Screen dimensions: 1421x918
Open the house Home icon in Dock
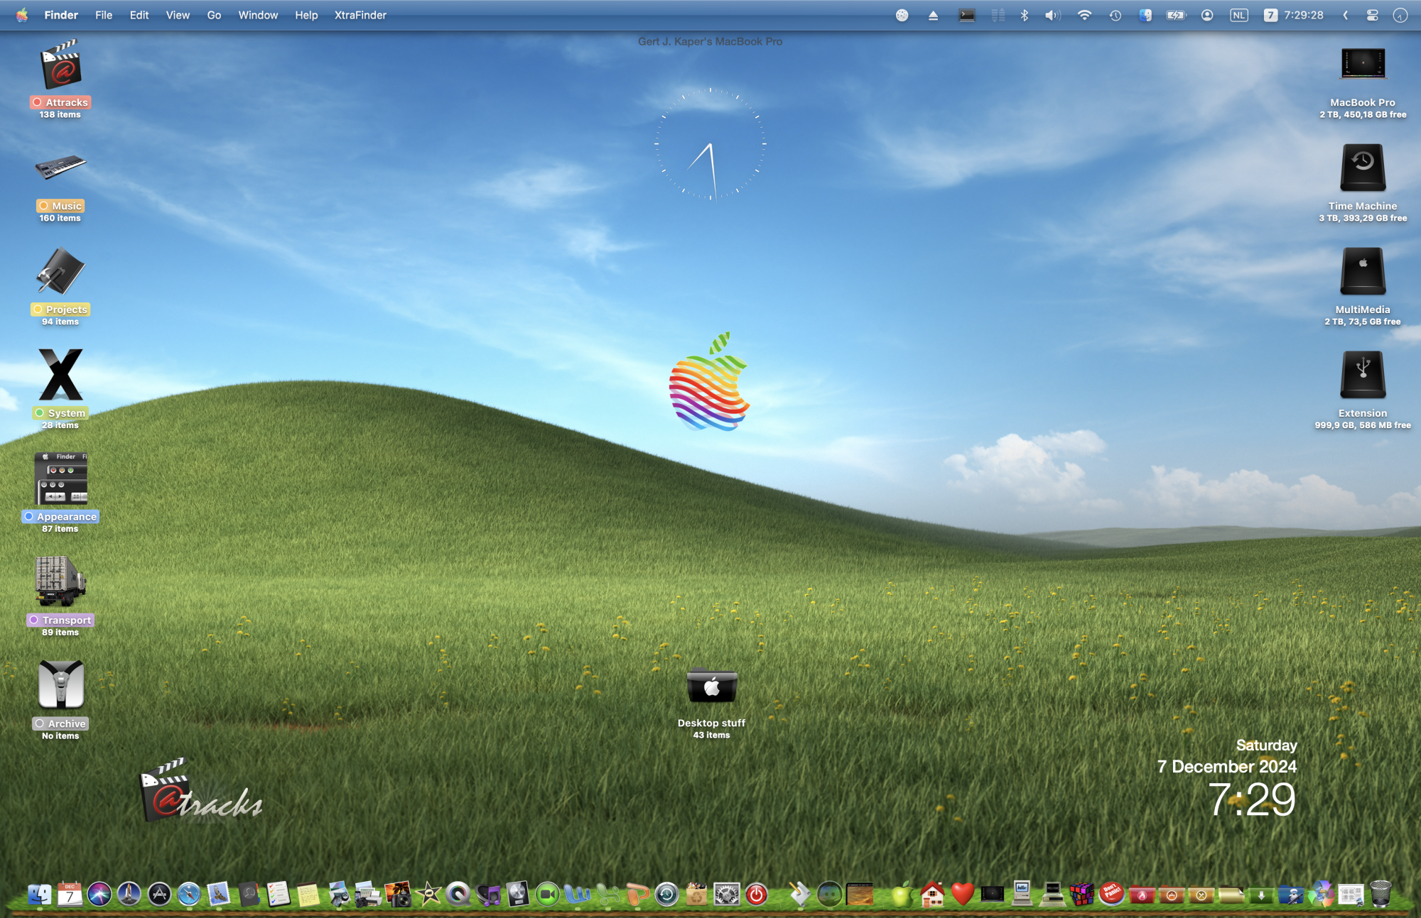click(932, 894)
